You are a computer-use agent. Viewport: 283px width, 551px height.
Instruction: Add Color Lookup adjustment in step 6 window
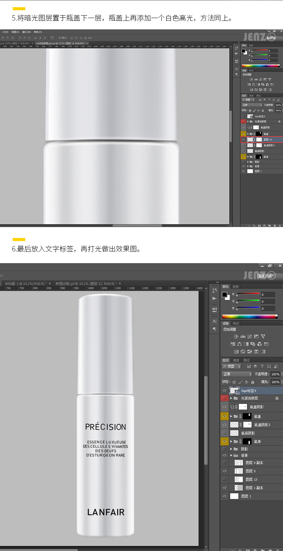click(x=266, y=344)
